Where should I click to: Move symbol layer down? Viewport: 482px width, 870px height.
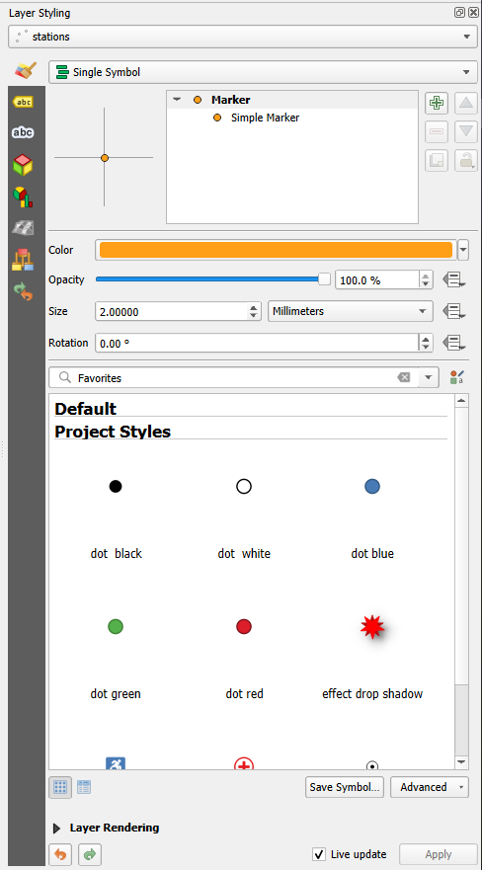coord(466,131)
